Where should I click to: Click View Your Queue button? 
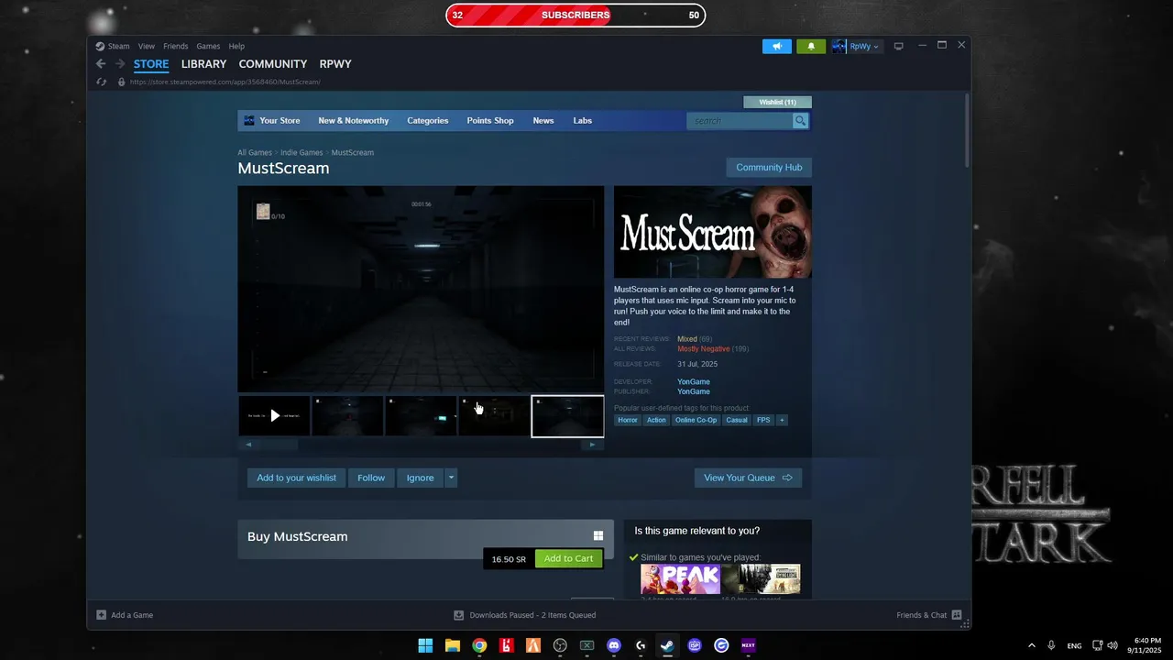pyautogui.click(x=748, y=478)
